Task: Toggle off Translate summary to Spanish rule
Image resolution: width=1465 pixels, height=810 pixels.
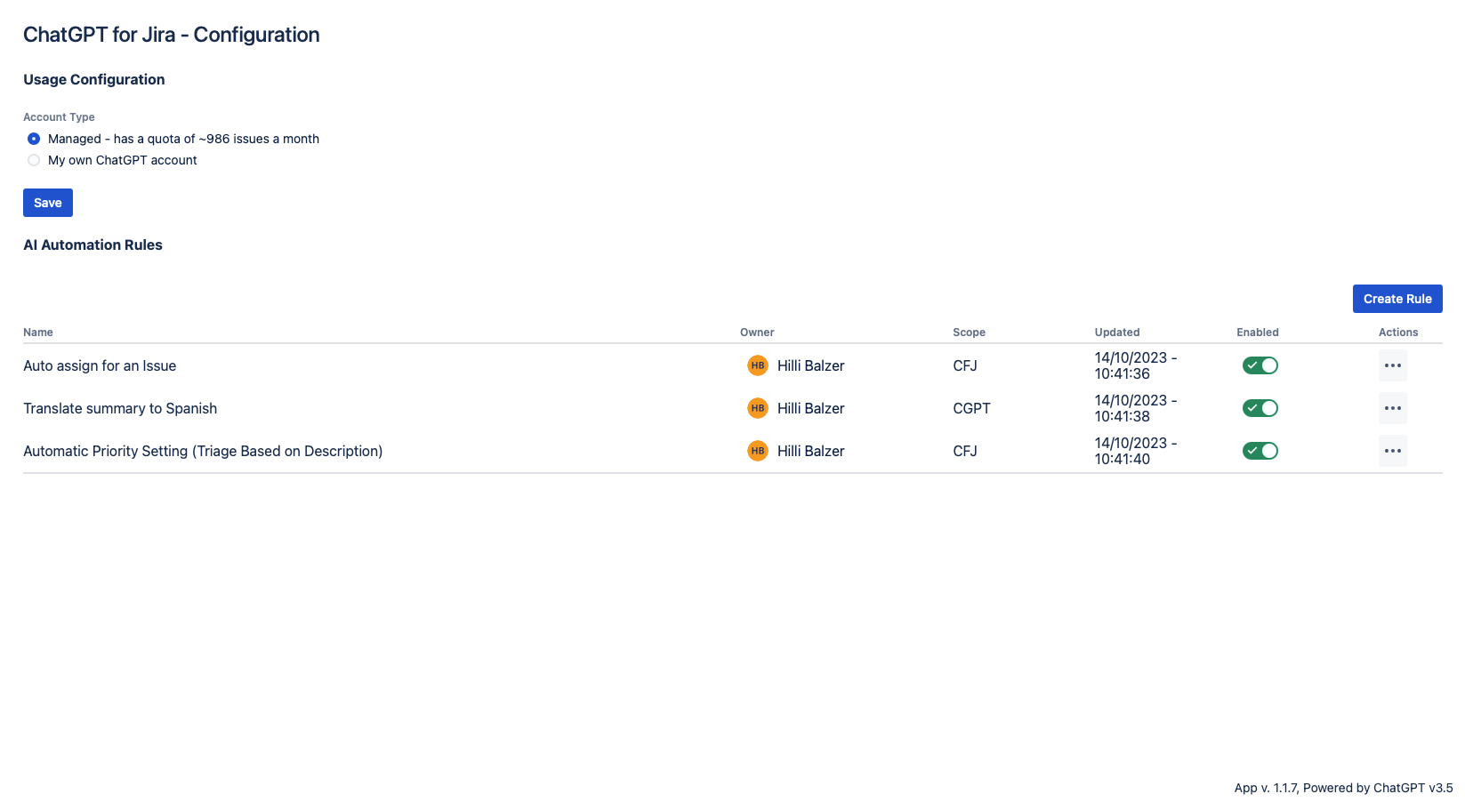Action: (1260, 408)
